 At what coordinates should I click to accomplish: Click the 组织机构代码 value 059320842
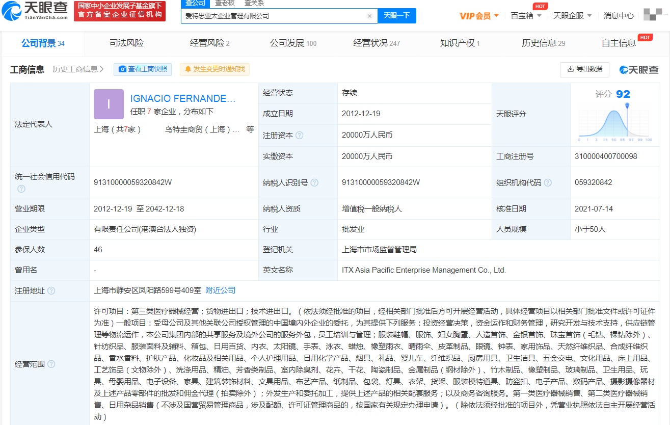(593, 182)
